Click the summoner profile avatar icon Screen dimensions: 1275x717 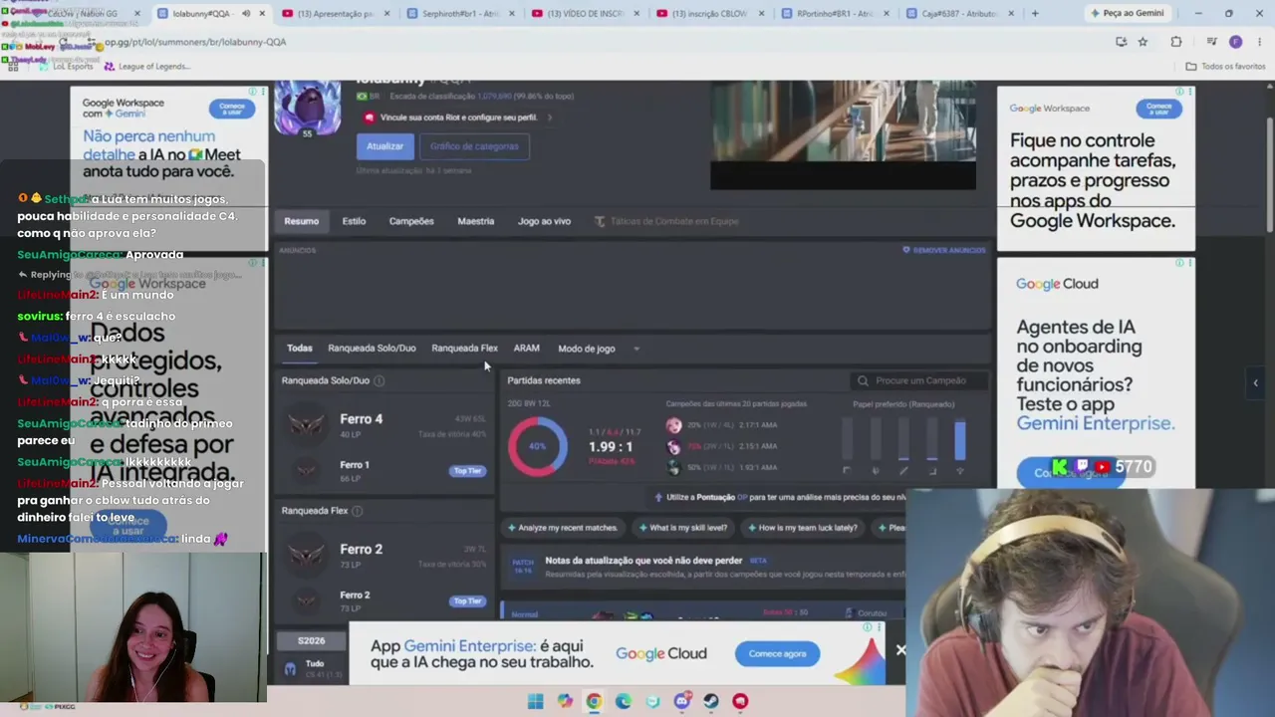coord(307,108)
